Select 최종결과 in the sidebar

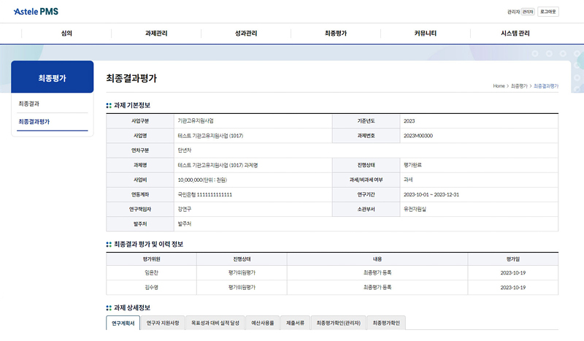point(29,104)
